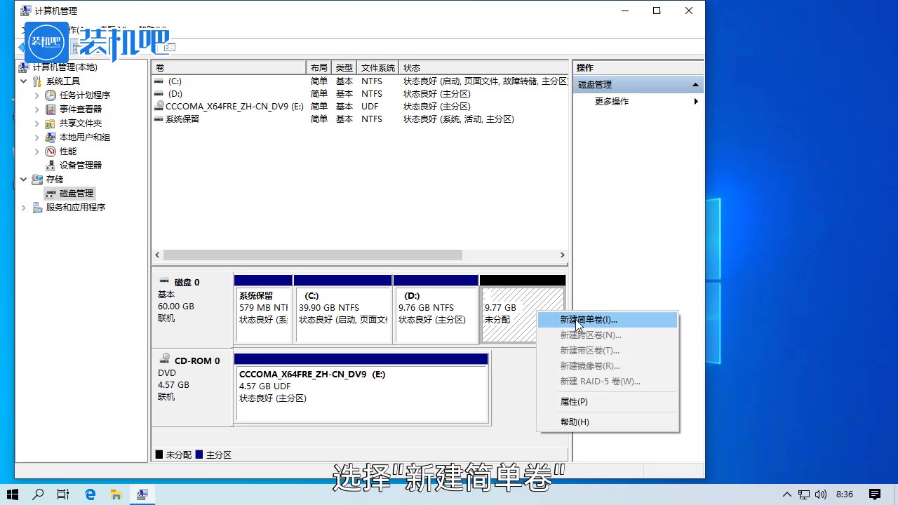Image resolution: width=898 pixels, height=505 pixels.
Task: Open File Explorer from the taskbar
Action: 116,494
